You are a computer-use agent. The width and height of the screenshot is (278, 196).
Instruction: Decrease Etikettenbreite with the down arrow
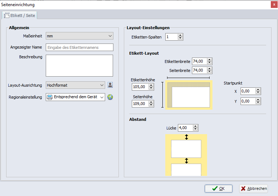tap(210, 63)
